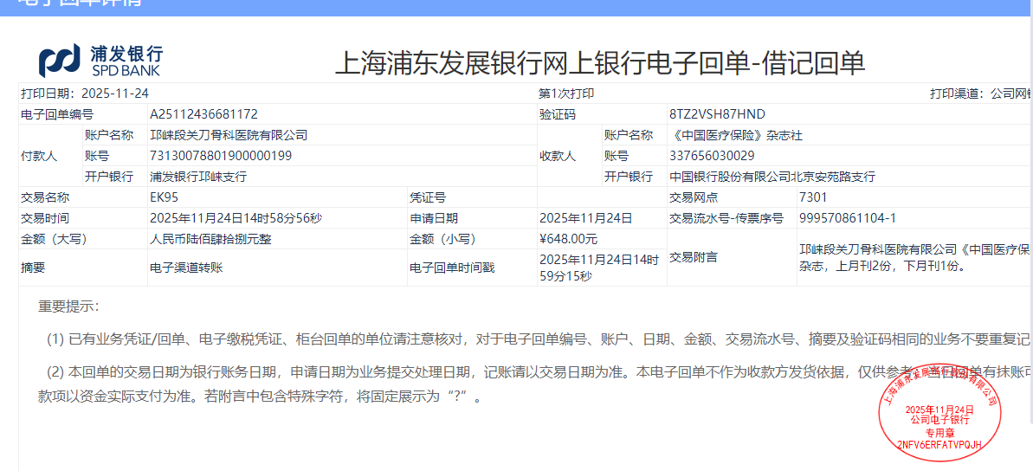1033x471 pixels.
Task: Click the receipt title heading text
Action: [599, 63]
